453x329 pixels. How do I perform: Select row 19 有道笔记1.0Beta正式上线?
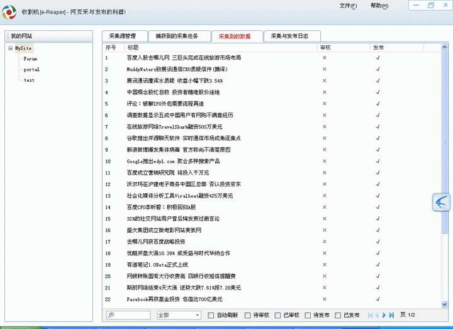(x=272, y=265)
